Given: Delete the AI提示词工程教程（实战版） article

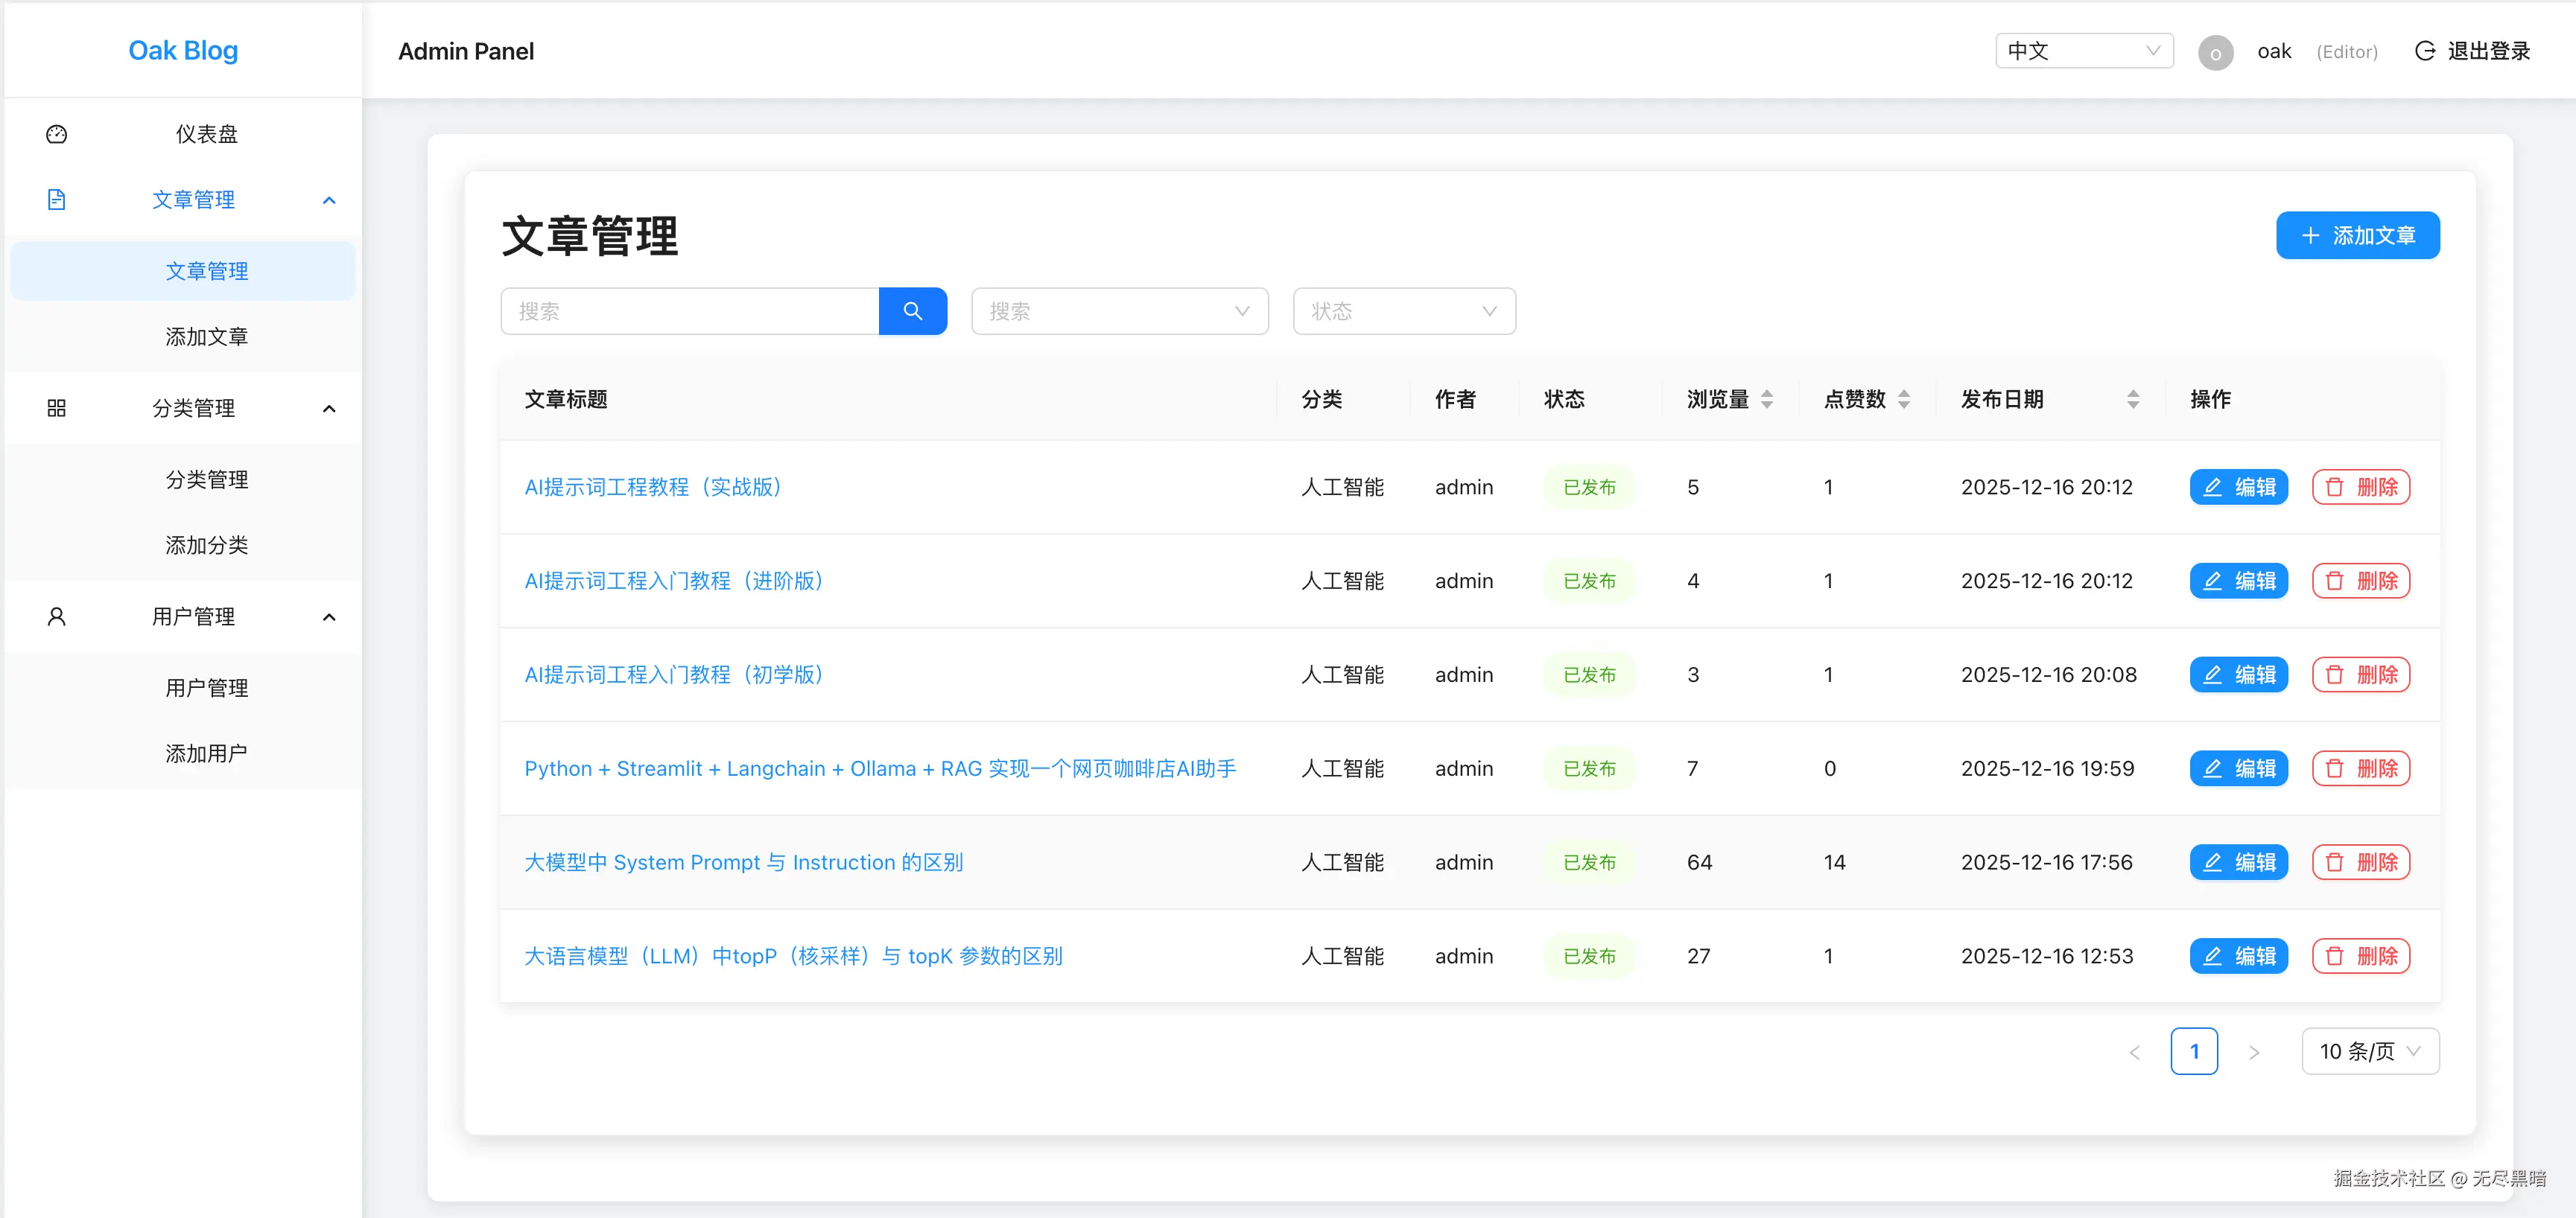Looking at the screenshot, I should click(2360, 487).
